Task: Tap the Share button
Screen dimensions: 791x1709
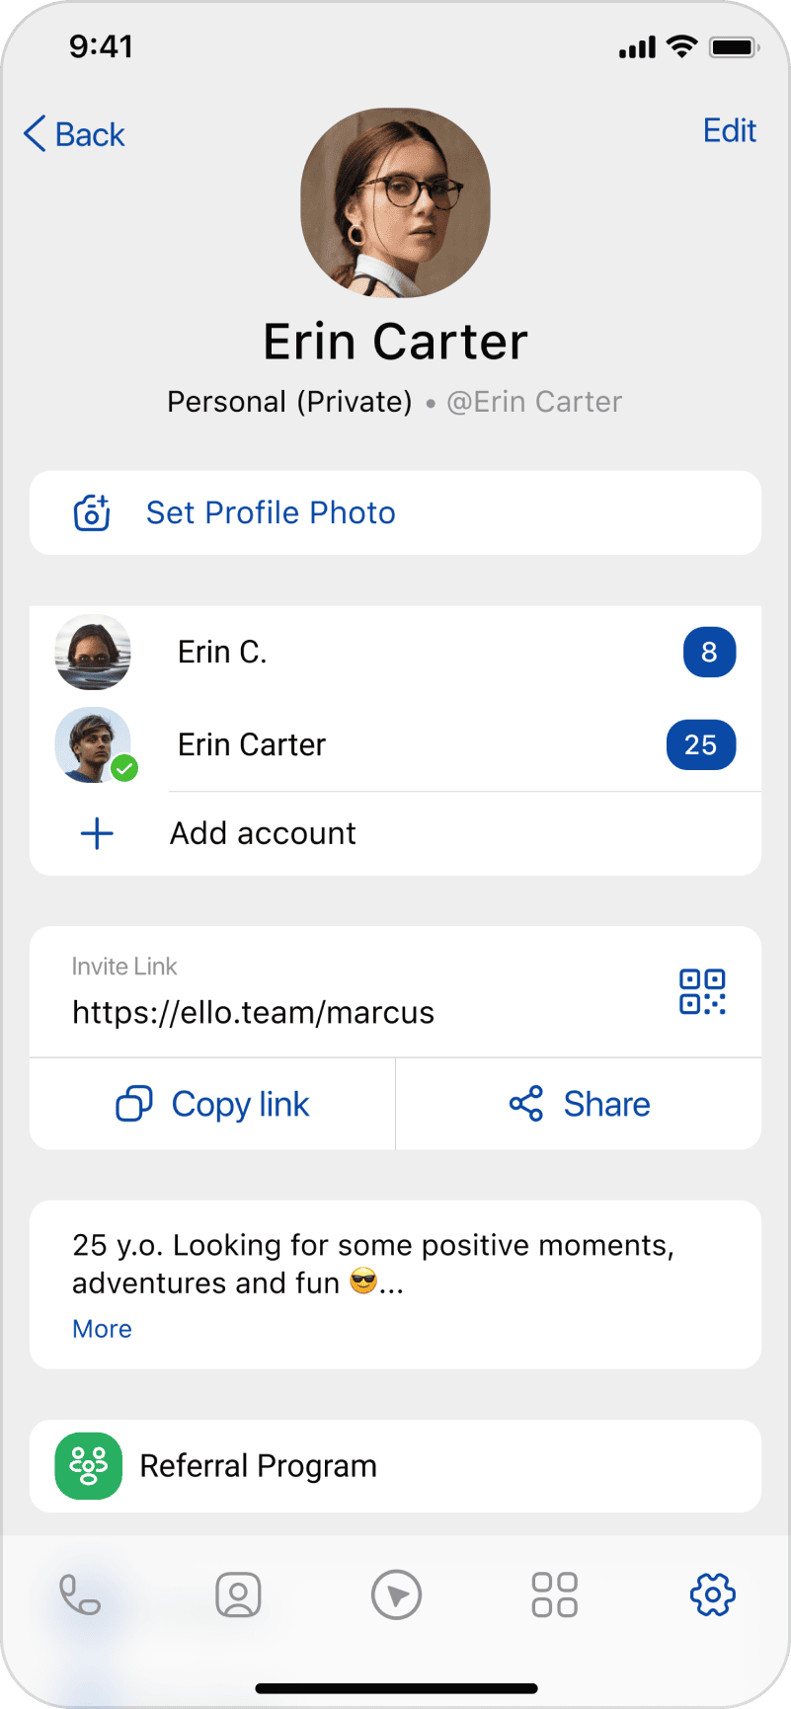Action: tap(579, 1104)
